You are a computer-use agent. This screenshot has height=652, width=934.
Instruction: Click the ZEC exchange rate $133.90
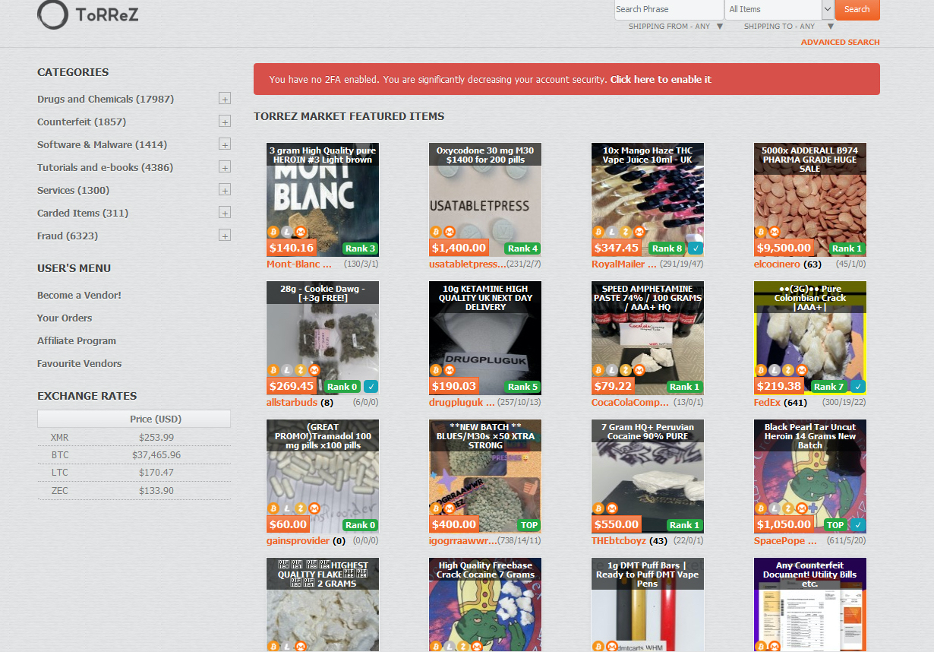point(156,491)
